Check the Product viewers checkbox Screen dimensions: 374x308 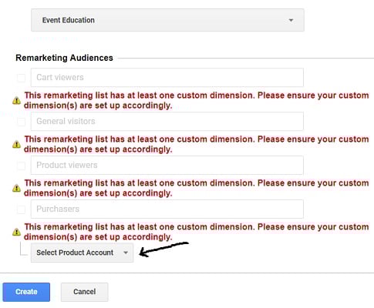coord(21,166)
